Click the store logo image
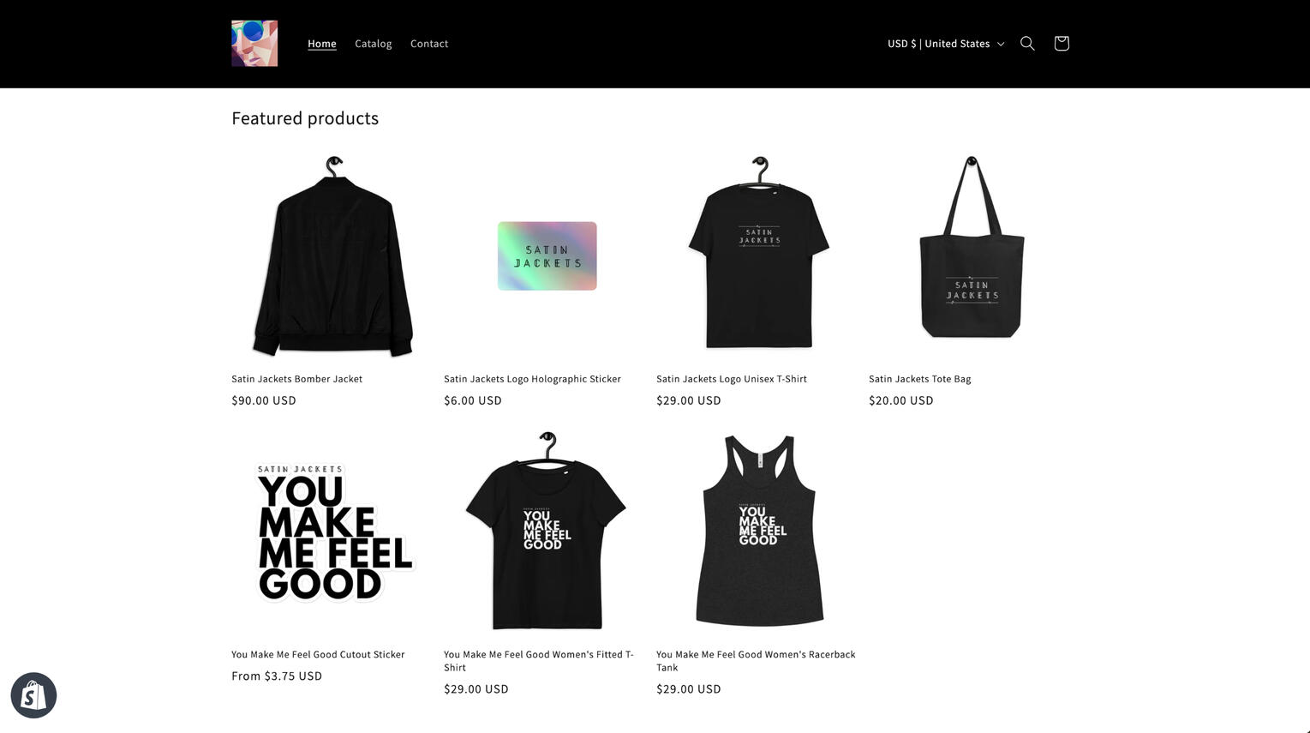This screenshot has width=1310, height=733. (x=254, y=44)
